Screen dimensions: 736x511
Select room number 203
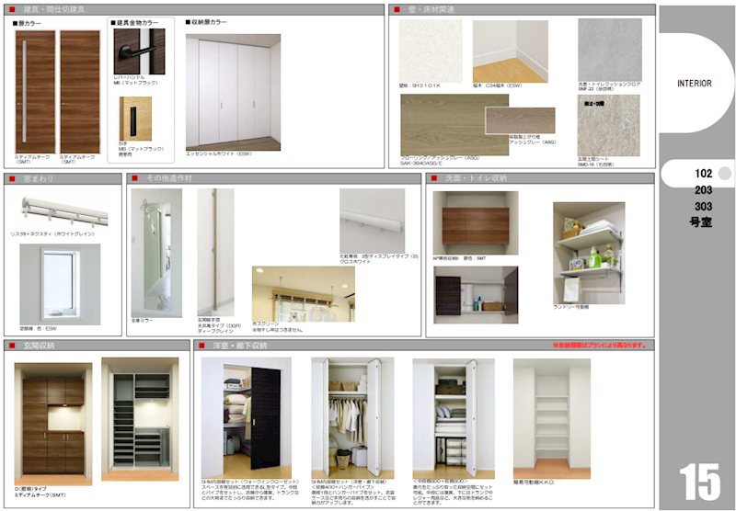[x=703, y=189]
